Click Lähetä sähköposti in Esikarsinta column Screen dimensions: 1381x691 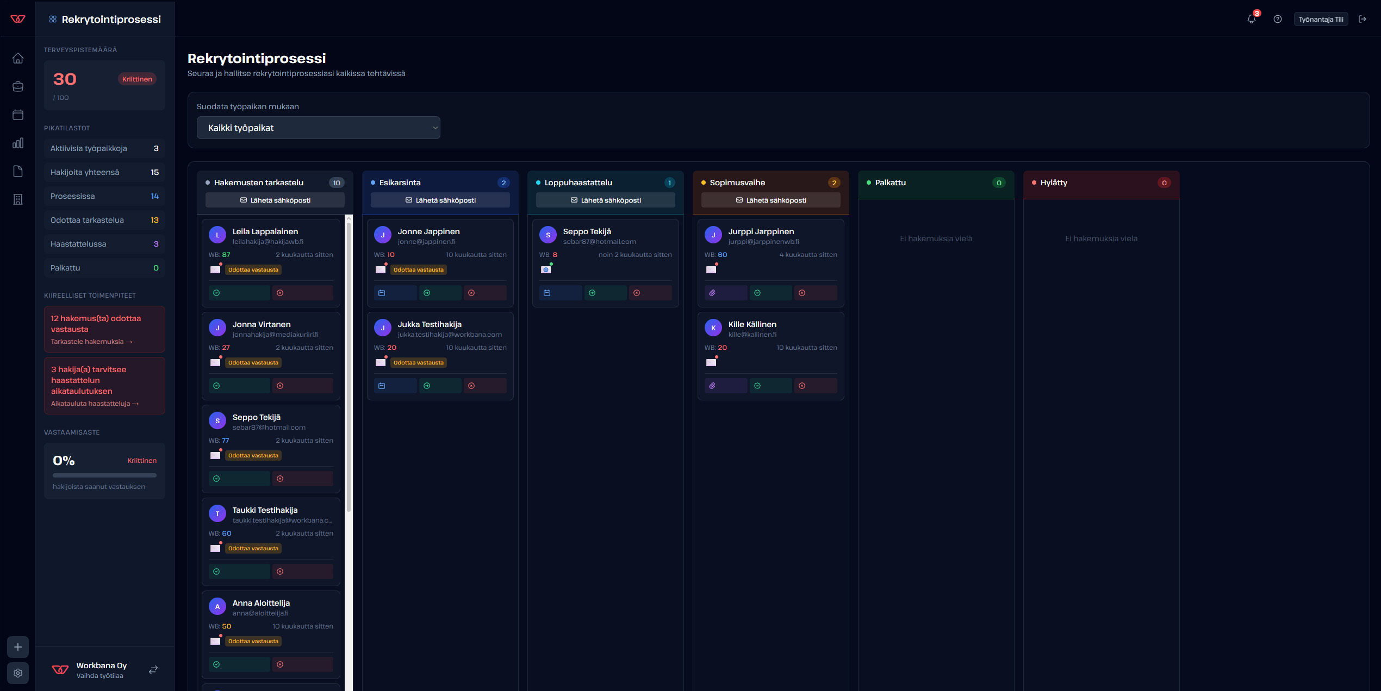tap(440, 200)
